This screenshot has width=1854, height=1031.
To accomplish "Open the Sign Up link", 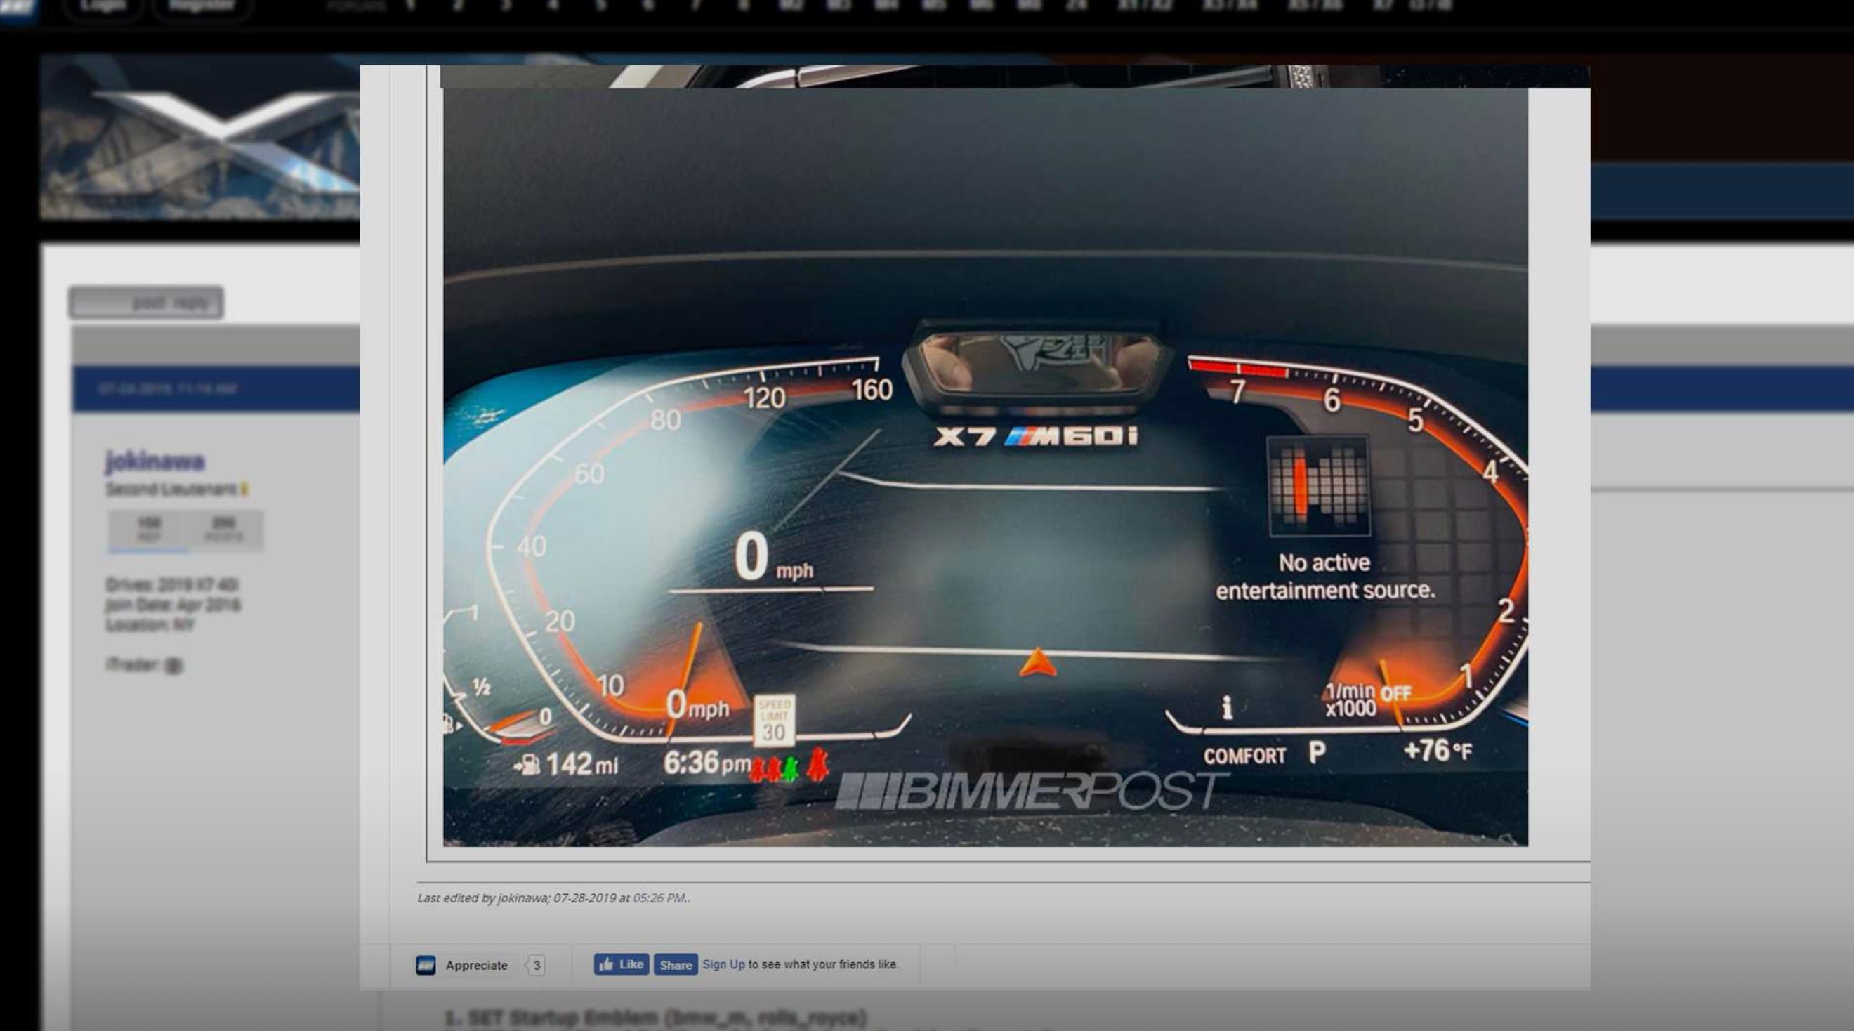I will click(723, 964).
